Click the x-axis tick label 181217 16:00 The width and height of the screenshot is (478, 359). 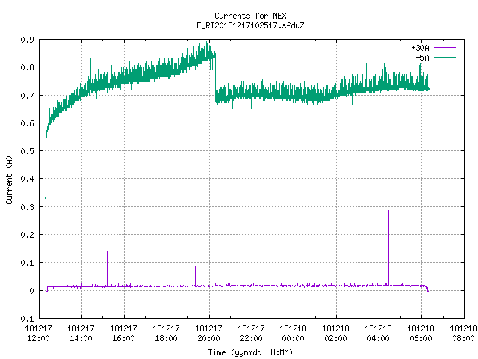click(123, 334)
